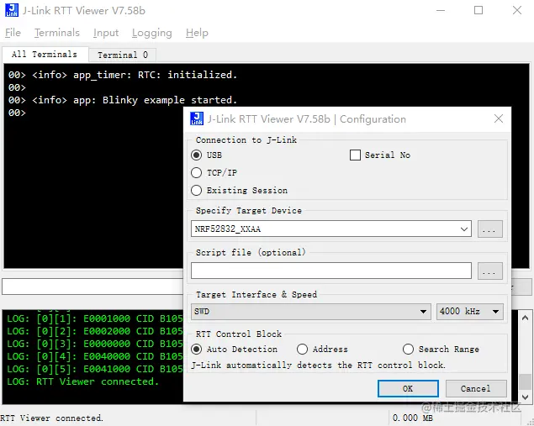Click 'RTT Viewer connected.' status bar text
Screen dimensions: 534x426
coord(51,418)
